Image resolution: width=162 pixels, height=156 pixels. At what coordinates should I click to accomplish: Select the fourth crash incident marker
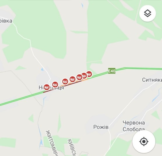coord(73,79)
